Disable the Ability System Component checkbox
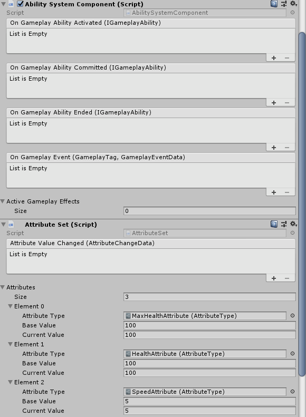306x417 pixels. [x=20, y=4]
